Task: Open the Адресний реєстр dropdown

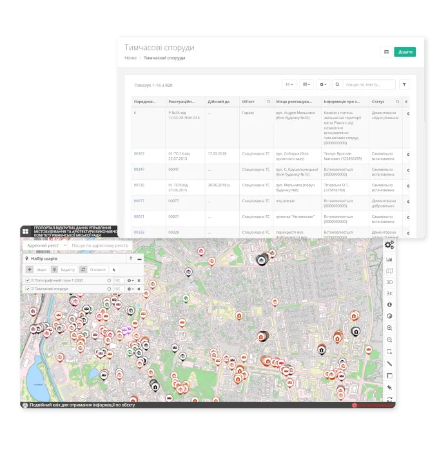Action: pyautogui.click(x=45, y=245)
